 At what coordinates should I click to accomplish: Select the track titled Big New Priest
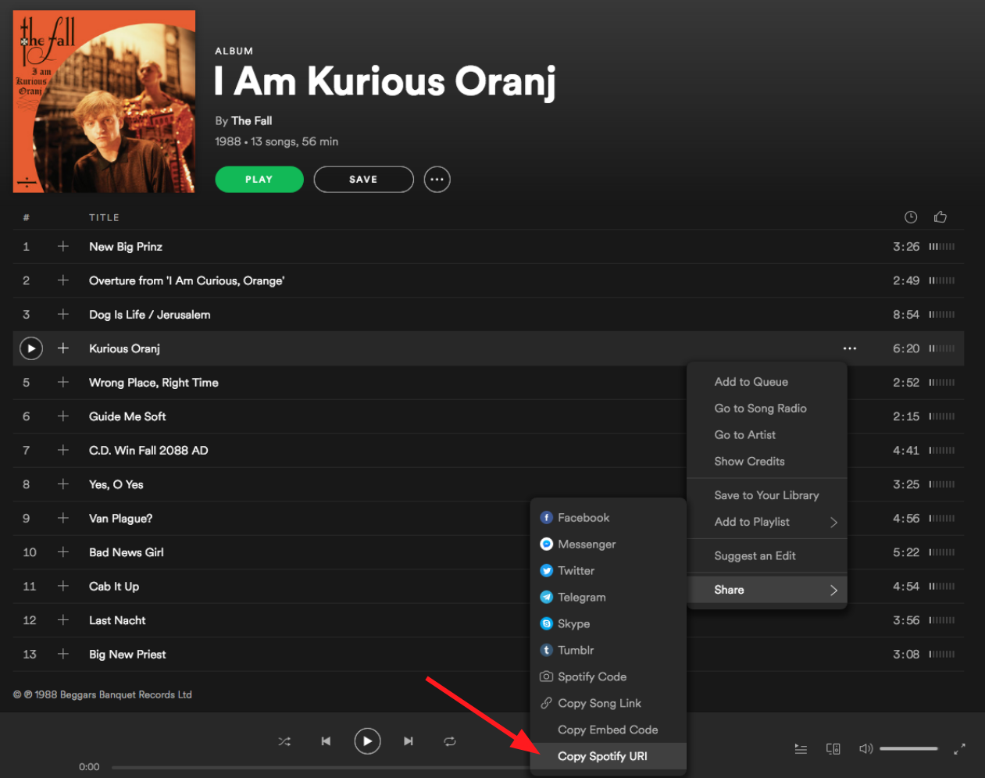pyautogui.click(x=127, y=655)
